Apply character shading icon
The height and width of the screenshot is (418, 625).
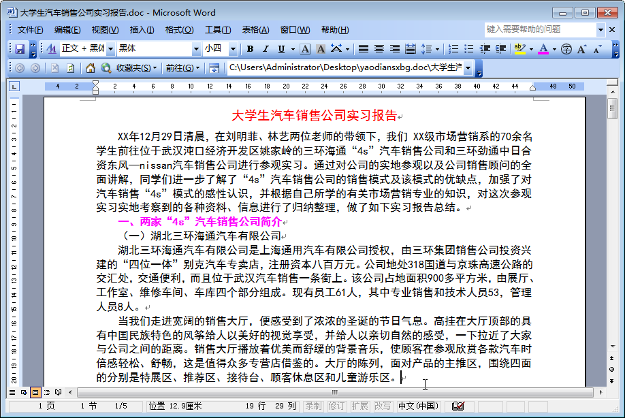[321, 49]
